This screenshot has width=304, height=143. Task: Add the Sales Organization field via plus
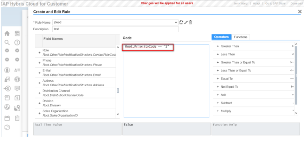pyautogui.click(x=39, y=113)
